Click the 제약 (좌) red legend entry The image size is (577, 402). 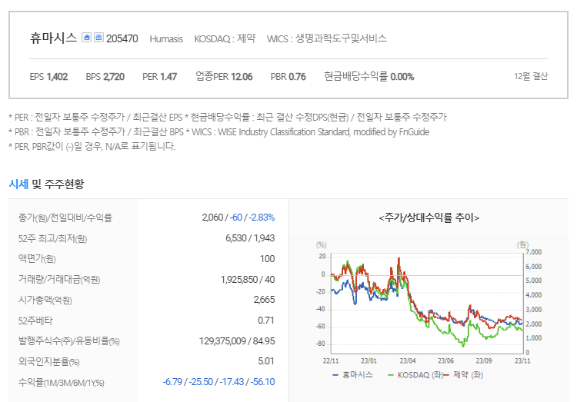(463, 375)
